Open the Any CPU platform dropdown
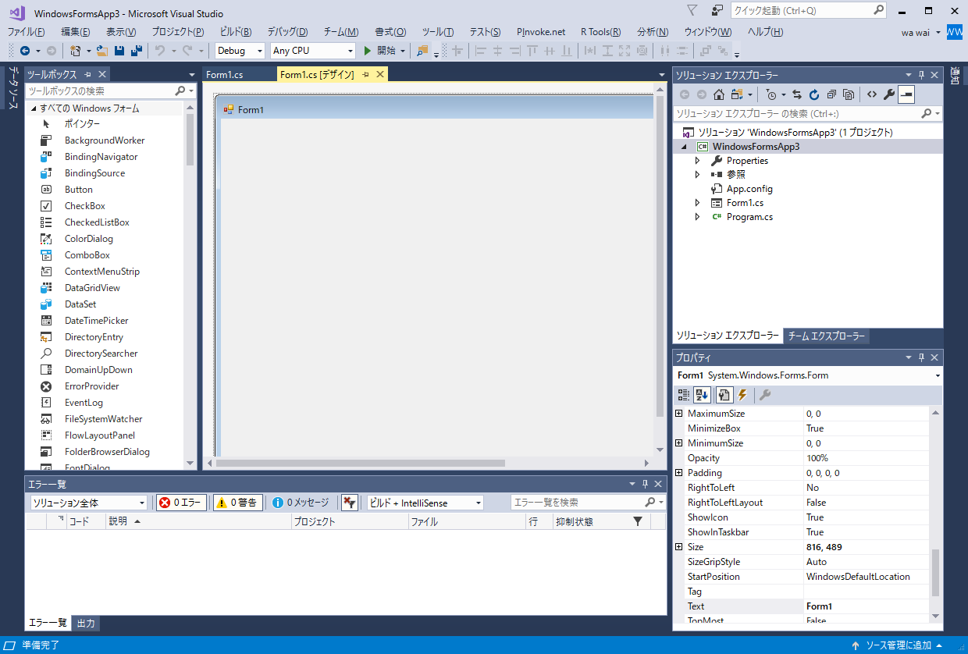Screen dimensions: 968x654 tap(312, 50)
